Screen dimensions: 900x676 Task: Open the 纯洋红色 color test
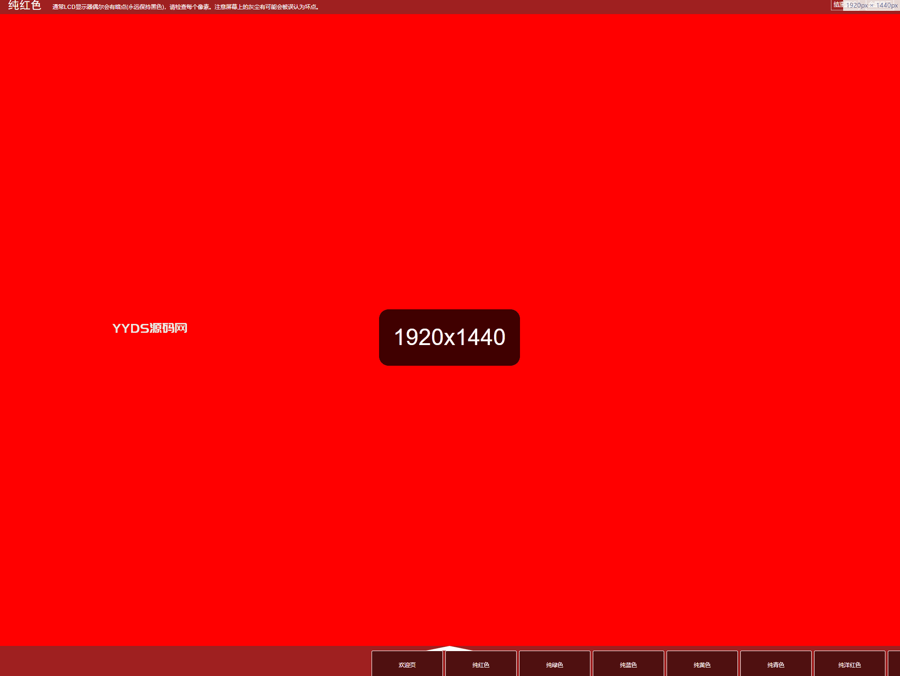[849, 663]
